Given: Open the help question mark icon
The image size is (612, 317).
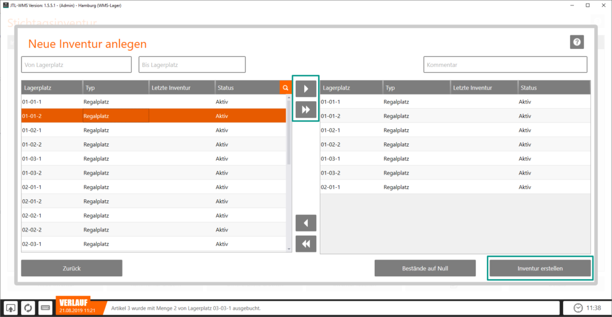Looking at the screenshot, I should tap(577, 42).
